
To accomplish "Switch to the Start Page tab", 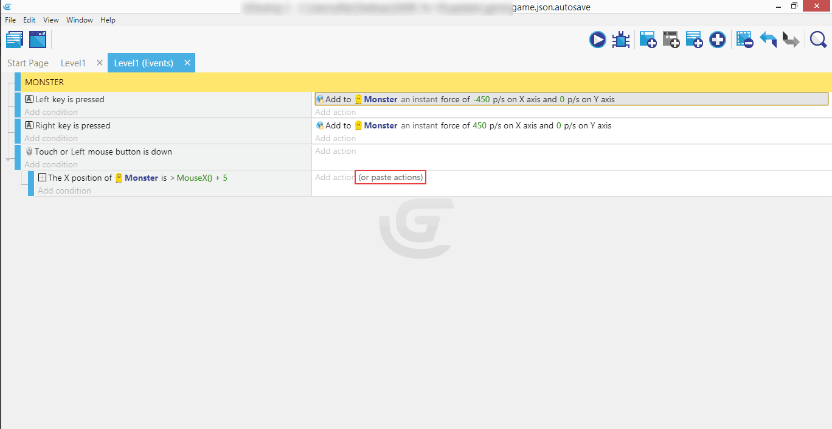I will tap(28, 63).
